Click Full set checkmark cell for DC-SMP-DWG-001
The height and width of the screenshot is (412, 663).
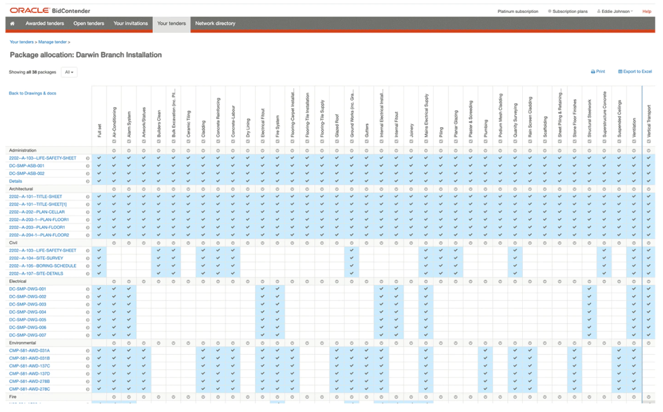[x=99, y=289]
